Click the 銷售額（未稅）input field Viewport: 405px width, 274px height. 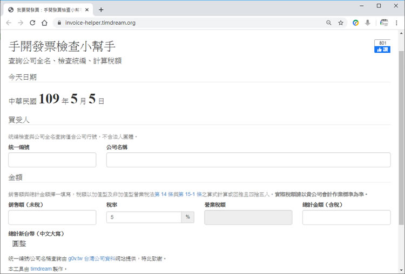click(x=52, y=217)
